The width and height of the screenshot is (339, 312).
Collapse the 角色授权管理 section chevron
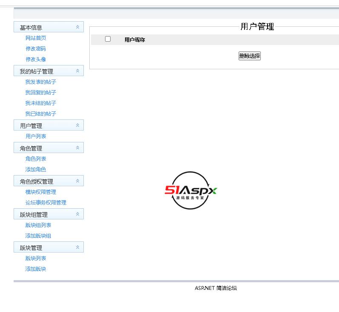77,181
